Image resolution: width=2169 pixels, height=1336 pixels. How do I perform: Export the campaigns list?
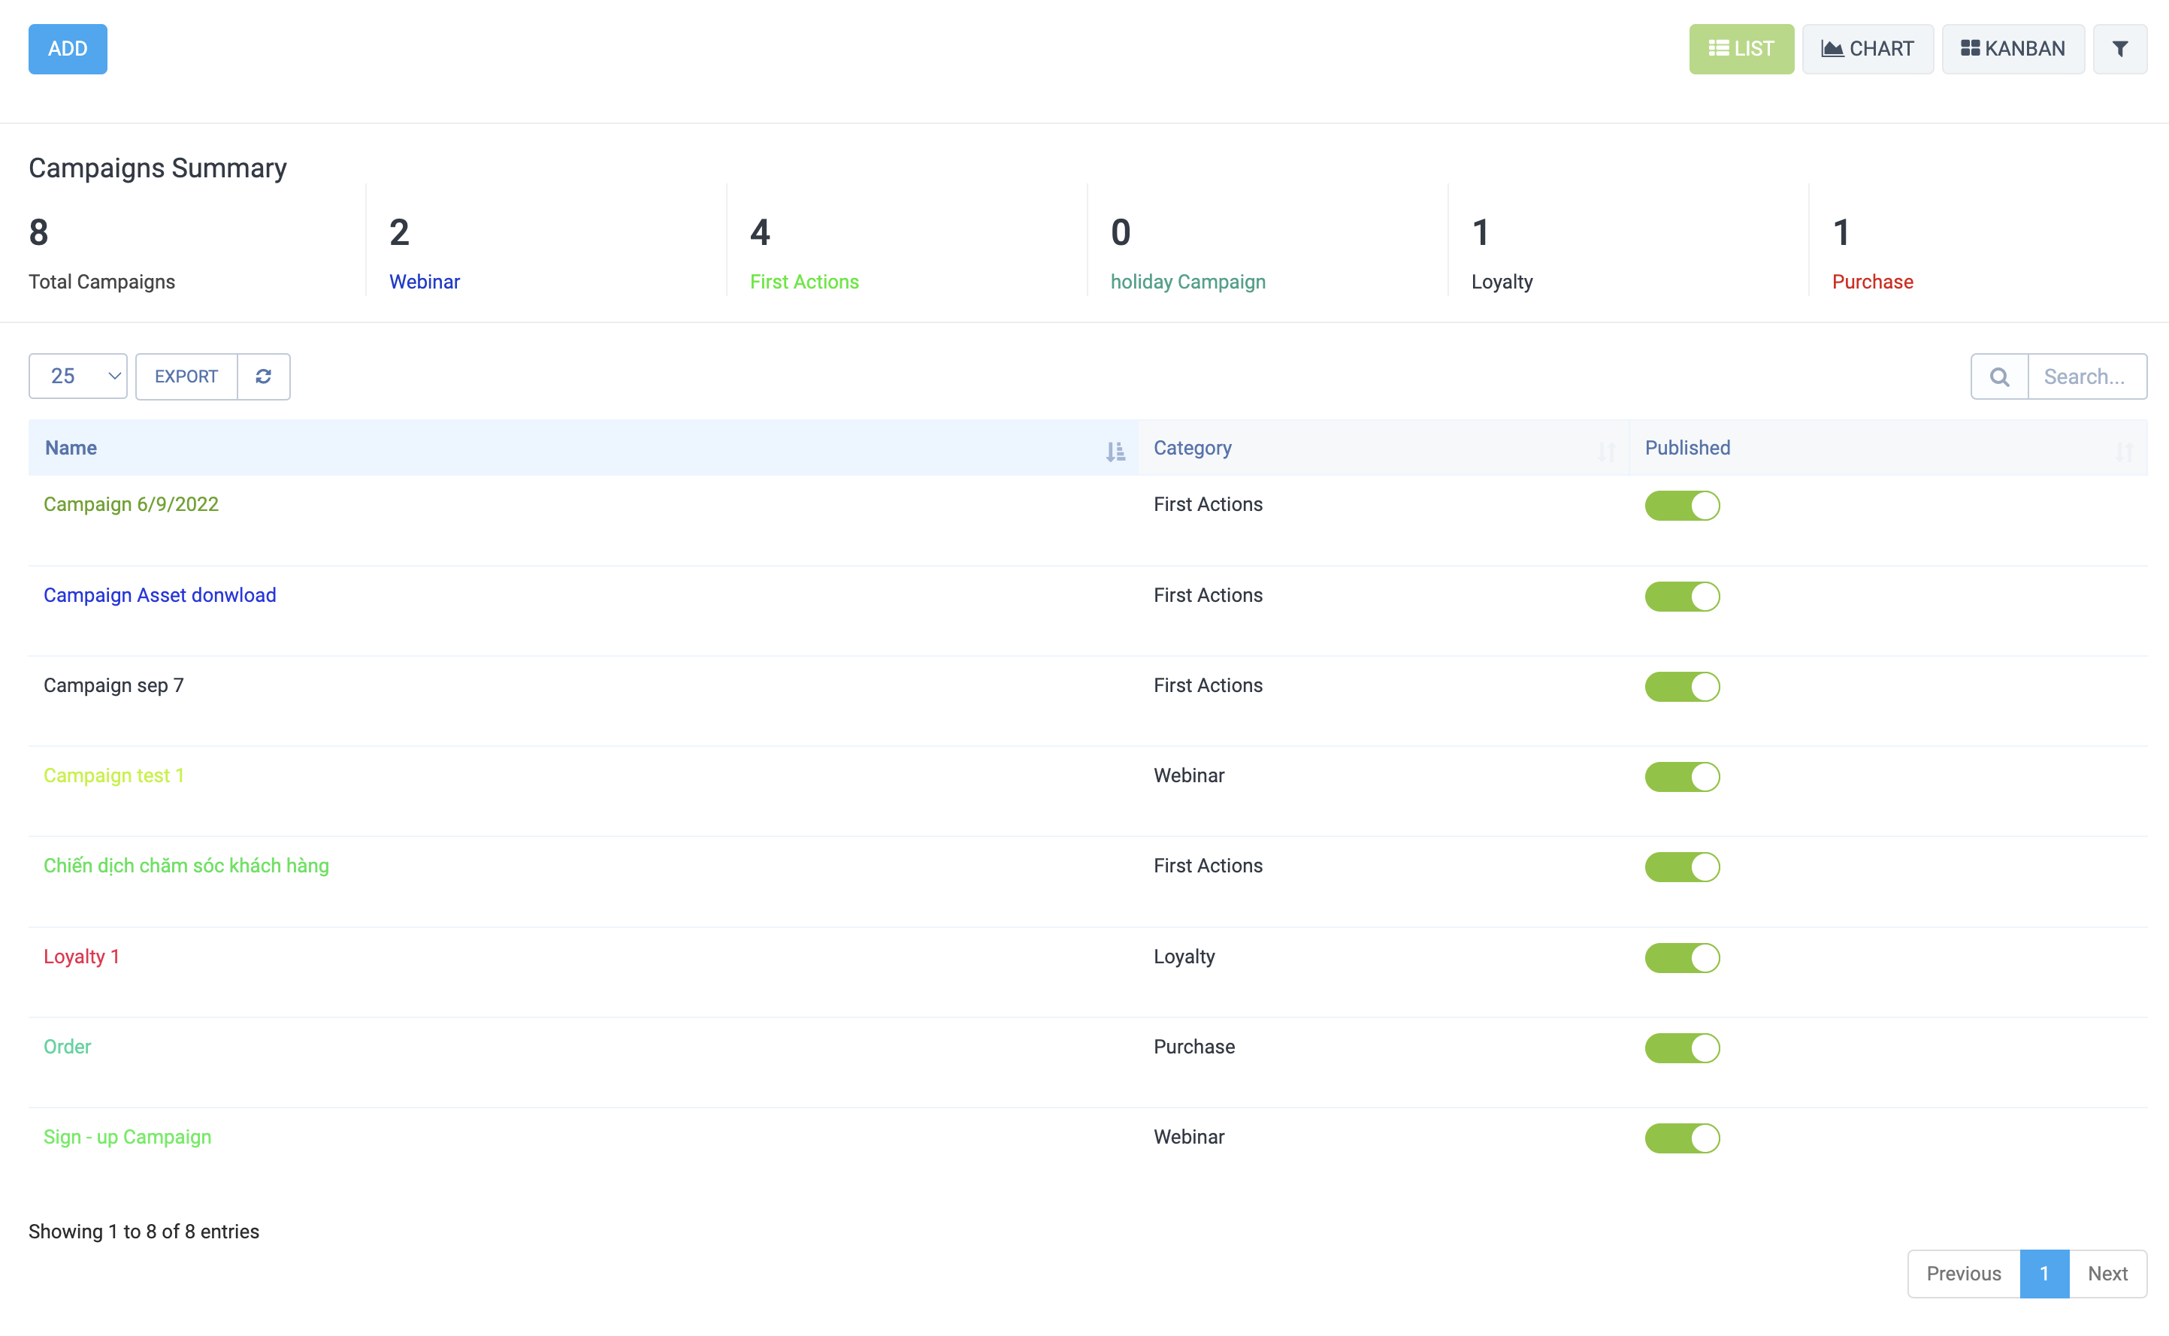(186, 376)
